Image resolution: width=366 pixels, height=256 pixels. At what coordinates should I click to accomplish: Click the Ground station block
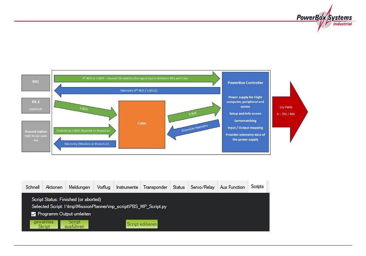click(36, 136)
